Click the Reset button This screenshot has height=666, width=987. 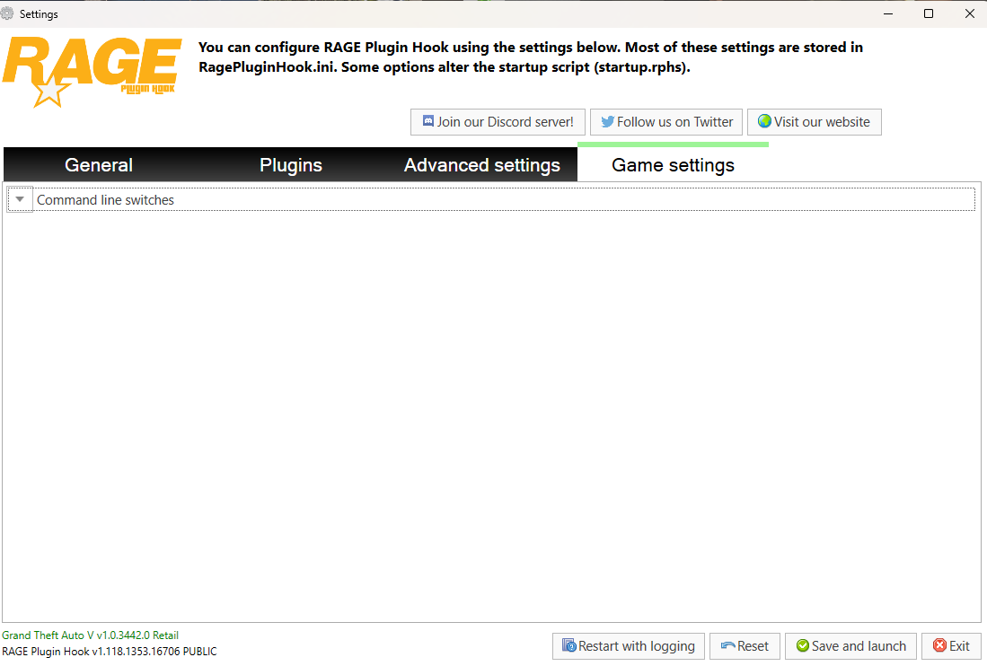tap(745, 646)
